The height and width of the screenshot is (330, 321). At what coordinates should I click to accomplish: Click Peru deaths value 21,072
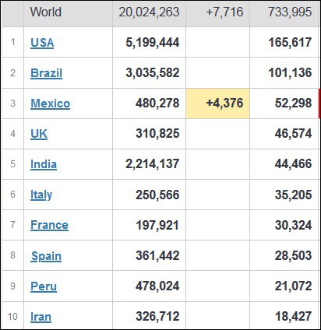point(293,286)
